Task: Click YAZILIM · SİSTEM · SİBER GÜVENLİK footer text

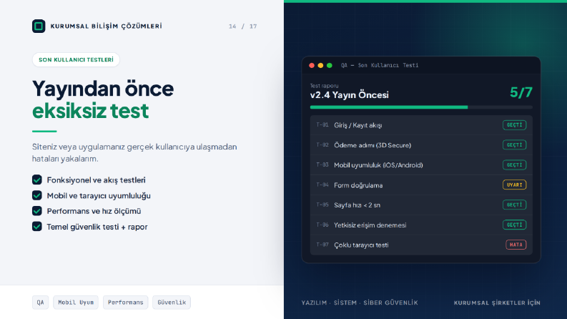Action: [360, 303]
